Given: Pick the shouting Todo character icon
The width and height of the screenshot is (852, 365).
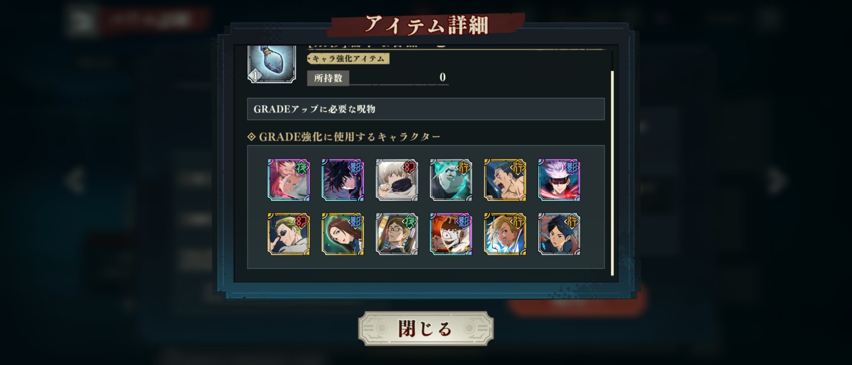Looking at the screenshot, I should pyautogui.click(x=505, y=180).
